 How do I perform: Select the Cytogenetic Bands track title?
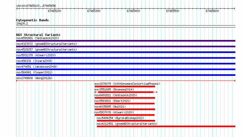[32, 20]
